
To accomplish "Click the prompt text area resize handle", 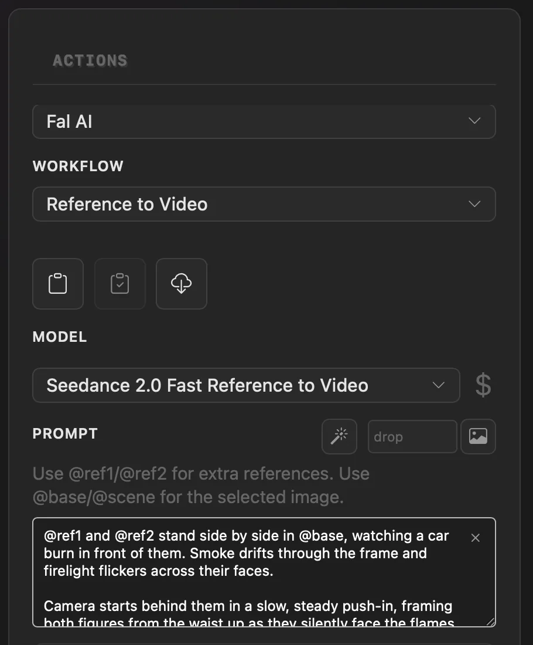I will (x=491, y=622).
